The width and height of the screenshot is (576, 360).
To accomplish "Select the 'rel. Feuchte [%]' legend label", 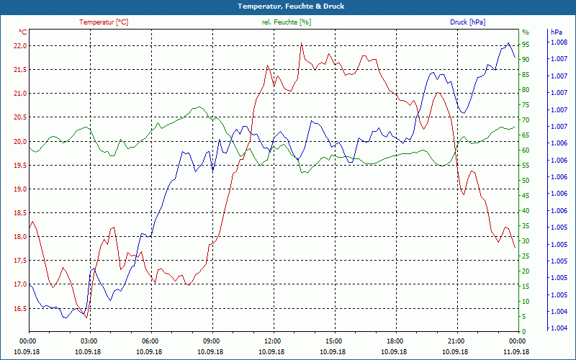I will pos(287,22).
